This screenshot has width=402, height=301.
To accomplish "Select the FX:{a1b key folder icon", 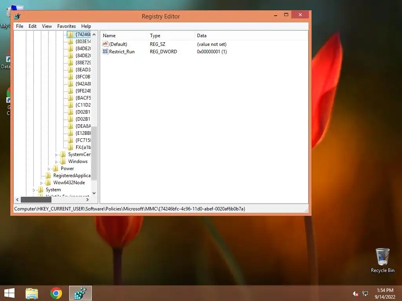I will click(x=71, y=147).
